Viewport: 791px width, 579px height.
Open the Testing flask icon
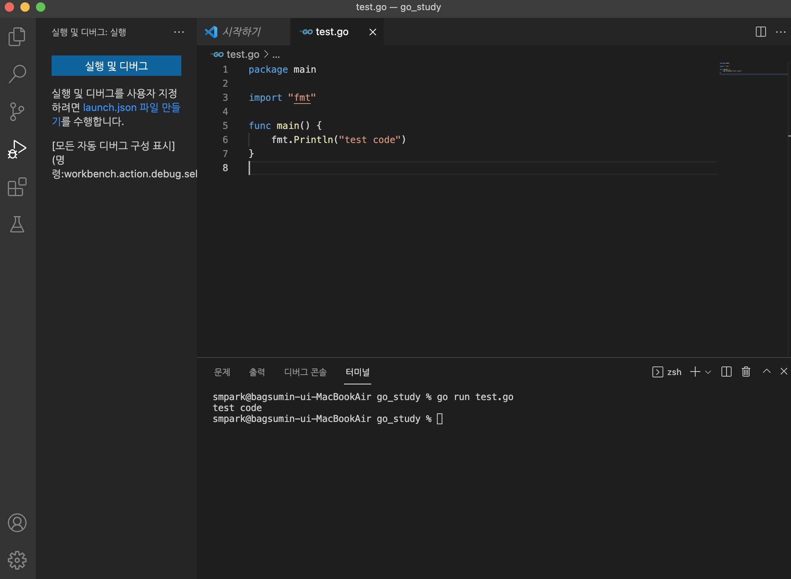[x=17, y=224]
